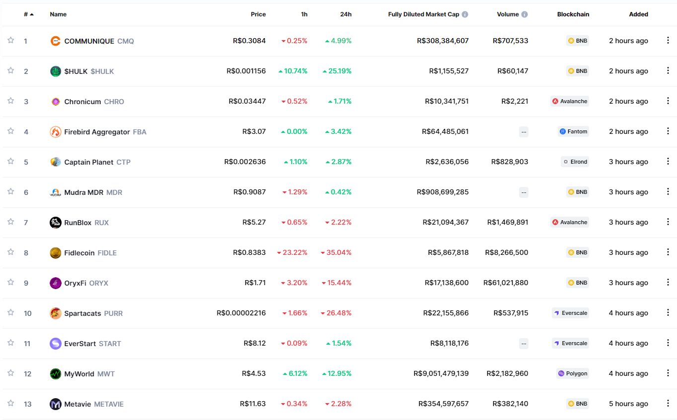Click the Captain Planet coin logo
Image resolution: width=677 pixels, height=420 pixels.
56,162
